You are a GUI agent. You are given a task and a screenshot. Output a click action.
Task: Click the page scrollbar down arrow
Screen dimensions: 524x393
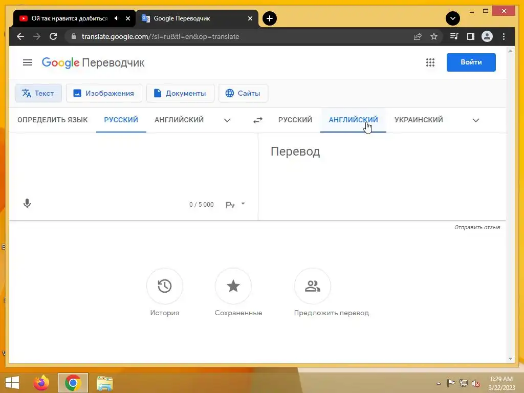coord(510,359)
